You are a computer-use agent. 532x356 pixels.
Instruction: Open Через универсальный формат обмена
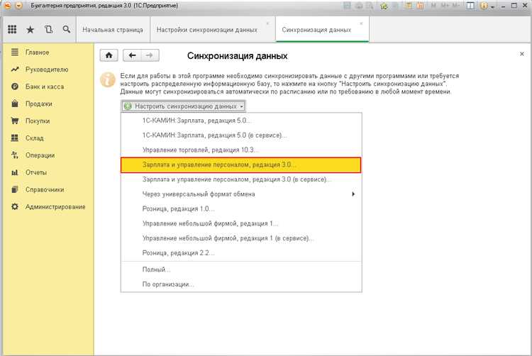(241, 194)
